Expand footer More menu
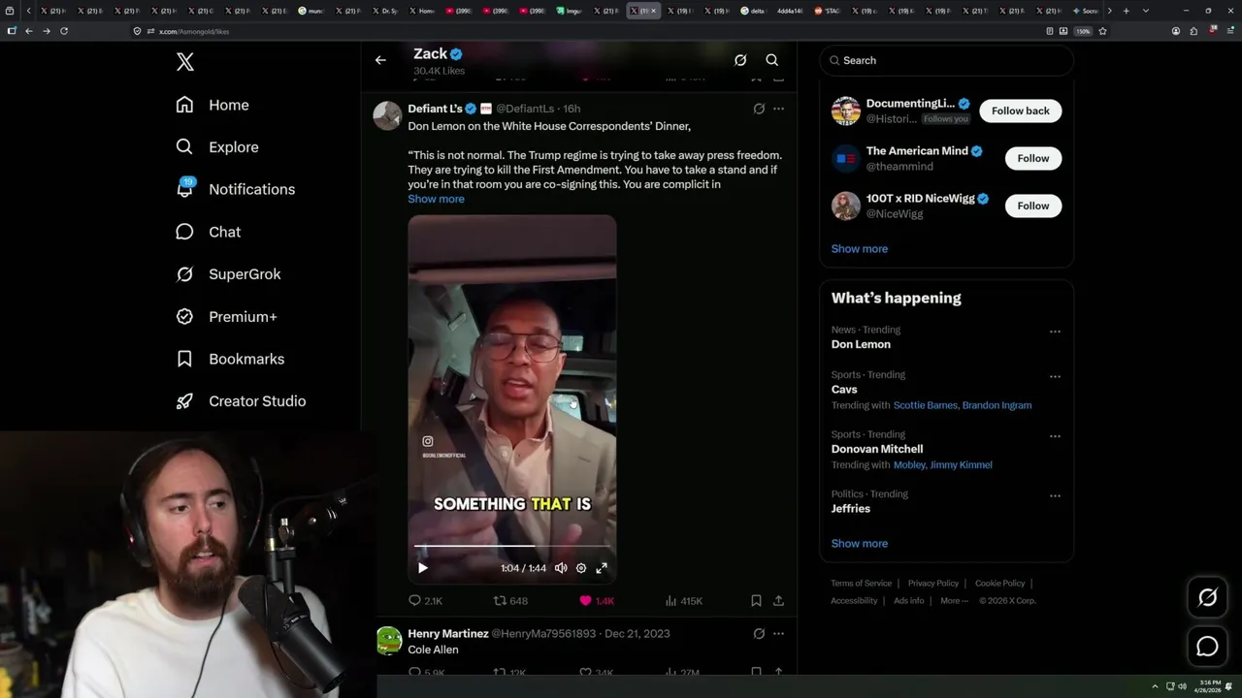 pyautogui.click(x=953, y=601)
